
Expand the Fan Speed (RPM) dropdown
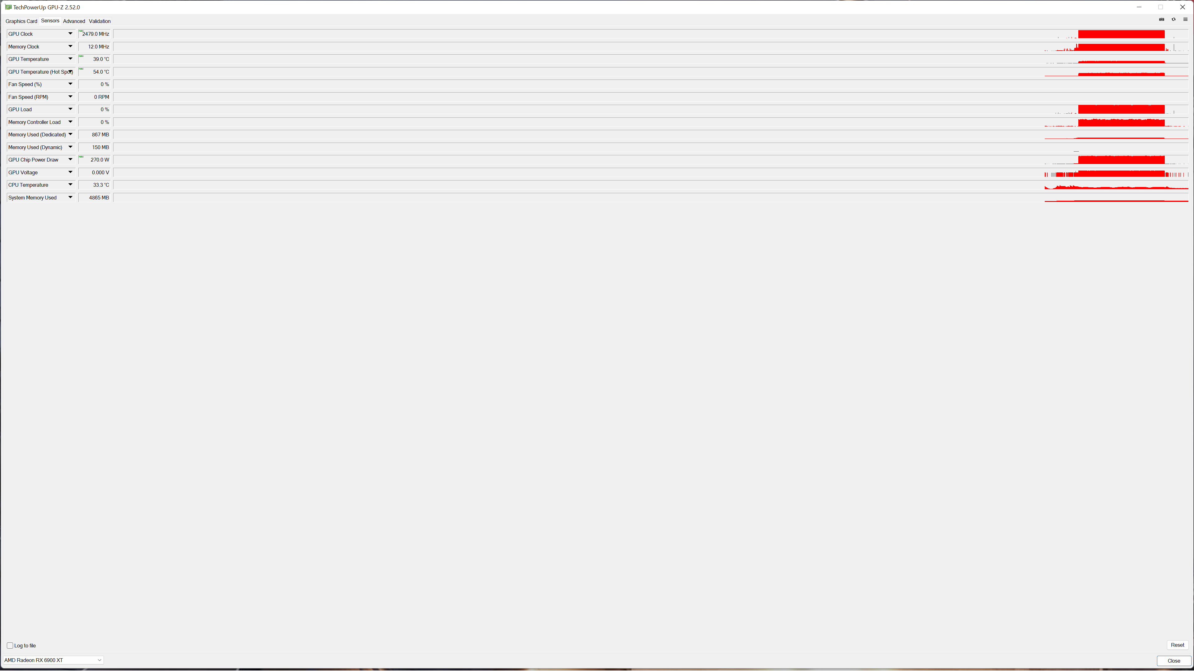[x=71, y=97]
